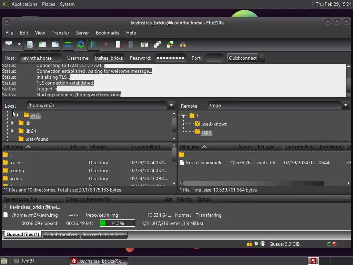The height and width of the screenshot is (265, 353).
Task: Cancel current operation red X icon
Action: (106, 44)
